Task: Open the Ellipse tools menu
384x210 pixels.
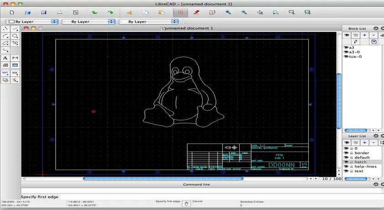Action: 5,43
